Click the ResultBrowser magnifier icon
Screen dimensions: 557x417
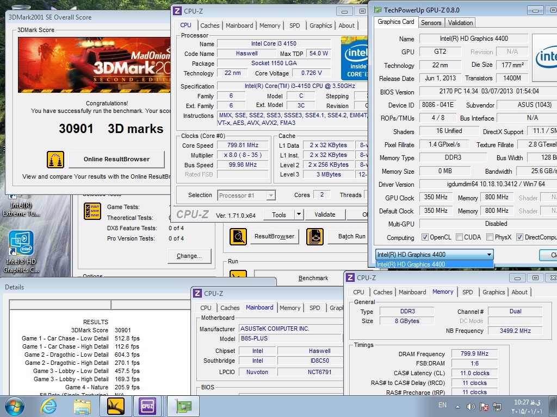238,237
